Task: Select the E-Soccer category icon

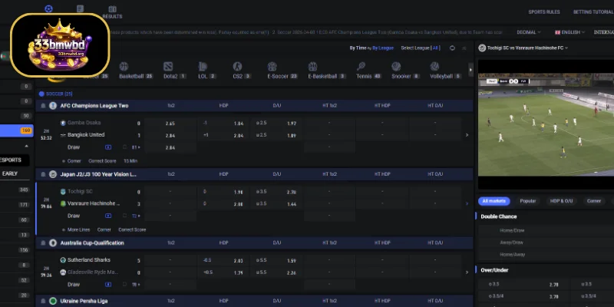Action: (272, 66)
